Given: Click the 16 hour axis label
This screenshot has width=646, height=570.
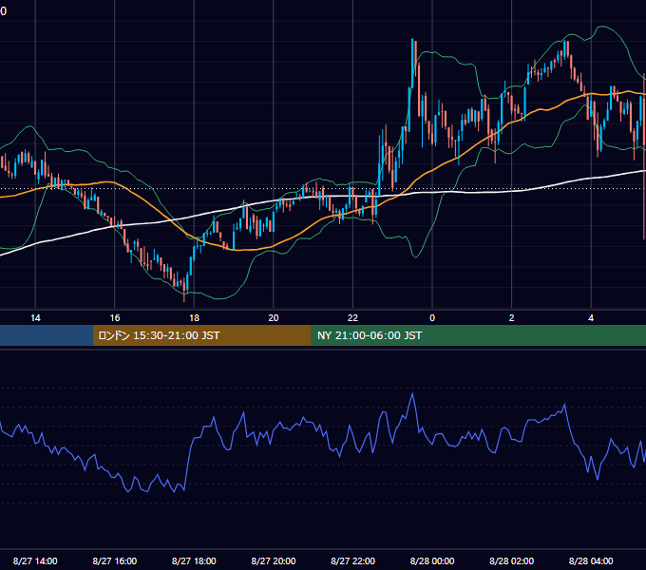Looking at the screenshot, I should coord(115,318).
